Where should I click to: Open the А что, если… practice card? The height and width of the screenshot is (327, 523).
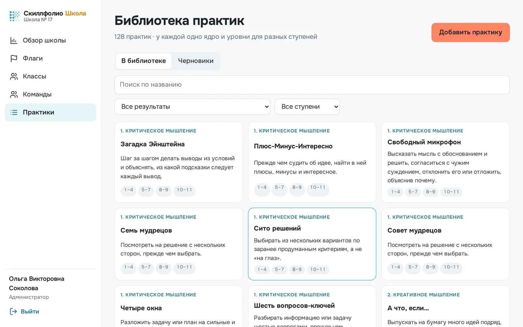[446, 306]
